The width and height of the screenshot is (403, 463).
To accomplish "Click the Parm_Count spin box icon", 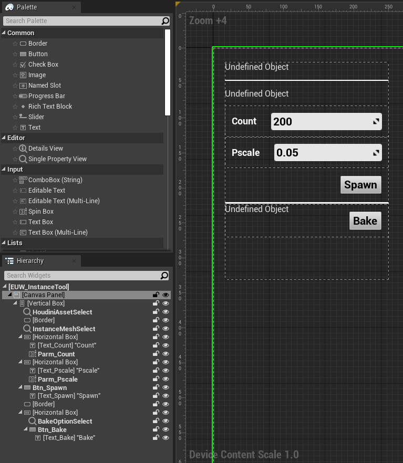I will pos(33,354).
